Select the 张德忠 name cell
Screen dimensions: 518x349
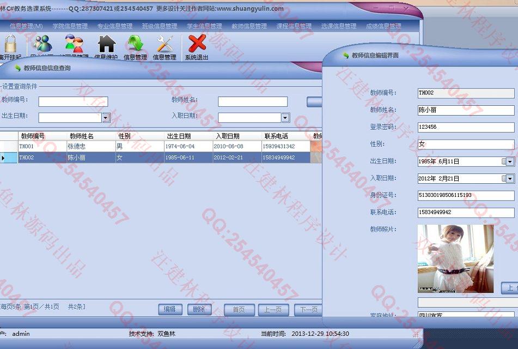tap(91, 146)
